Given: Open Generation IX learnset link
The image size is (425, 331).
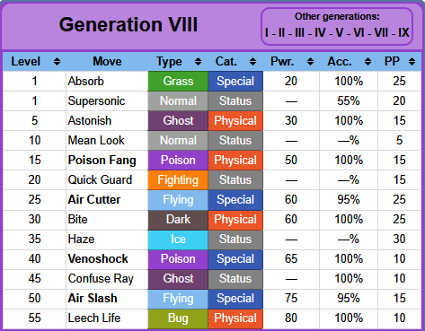Looking at the screenshot, I should click(x=403, y=32).
